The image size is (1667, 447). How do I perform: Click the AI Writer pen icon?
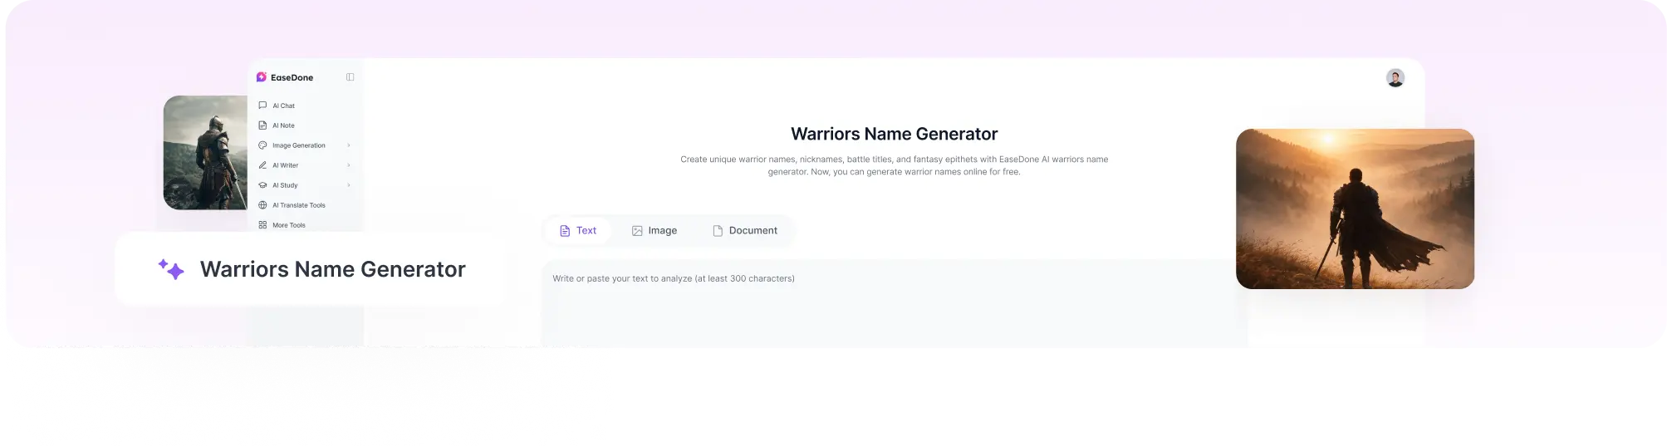click(262, 165)
